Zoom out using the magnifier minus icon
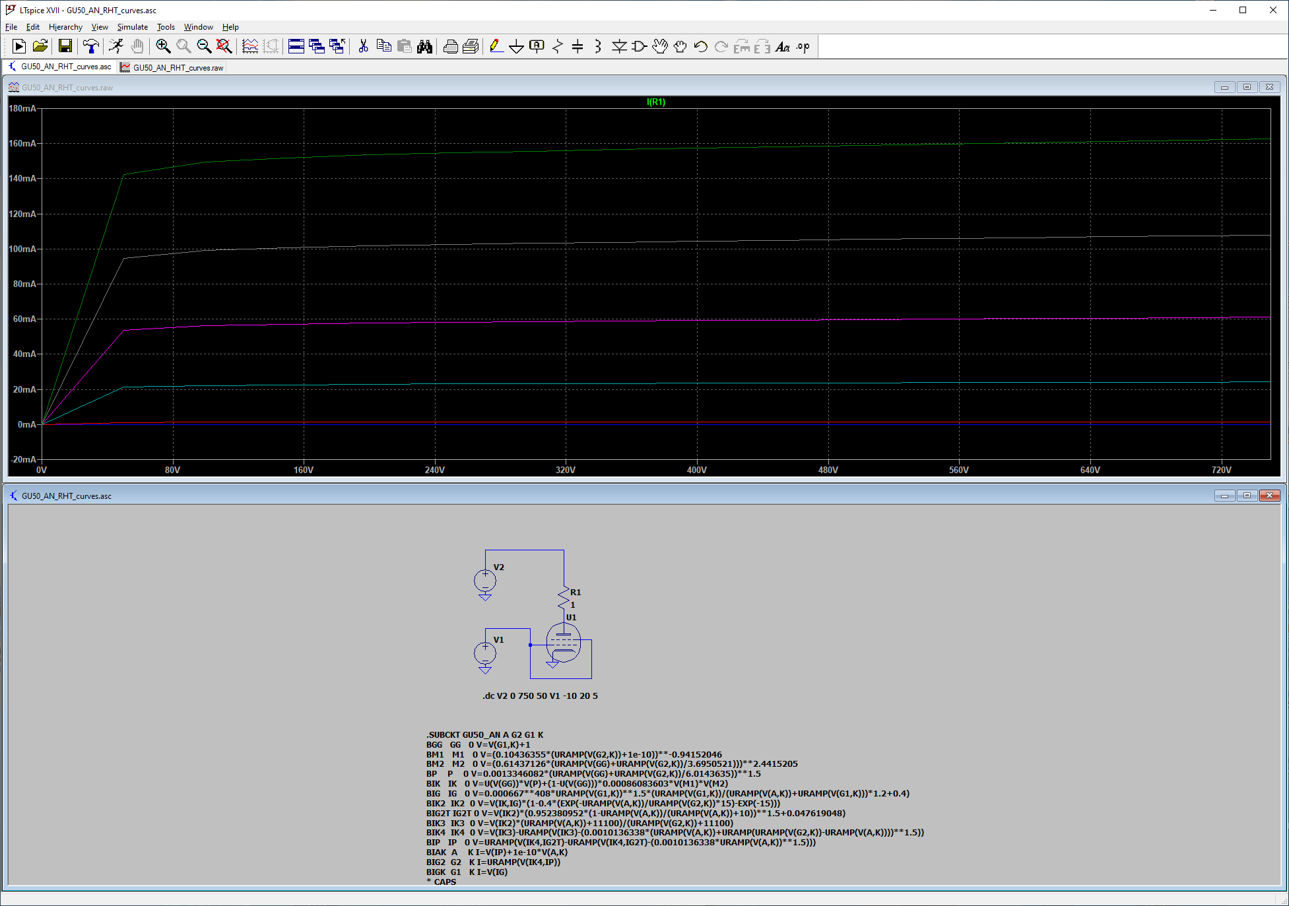1289x906 pixels. [x=204, y=46]
